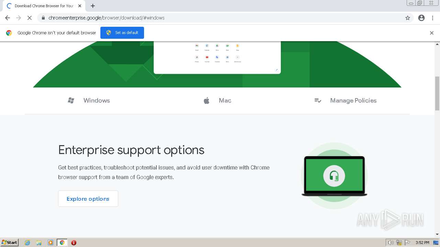Click the Chrome logo in infobar

9,33
